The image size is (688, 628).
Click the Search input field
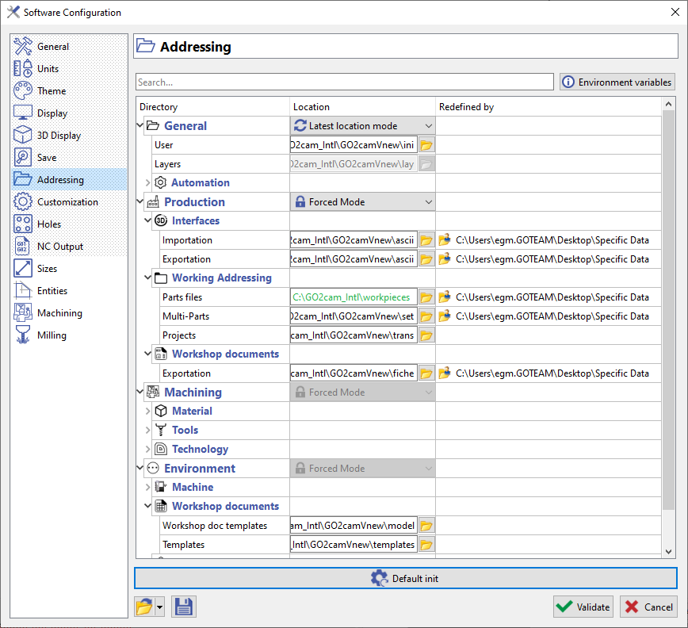(x=344, y=82)
